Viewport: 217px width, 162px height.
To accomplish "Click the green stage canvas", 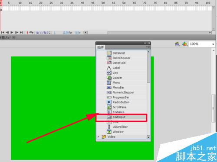I will point(53,108).
